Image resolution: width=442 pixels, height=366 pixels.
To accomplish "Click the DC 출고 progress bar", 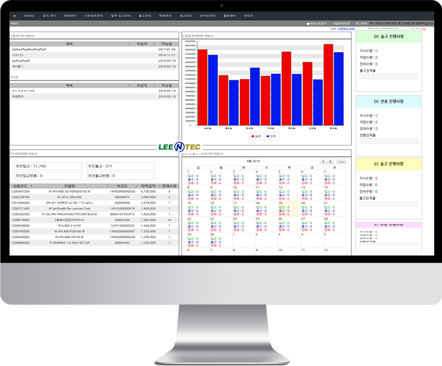I will (x=389, y=77).
